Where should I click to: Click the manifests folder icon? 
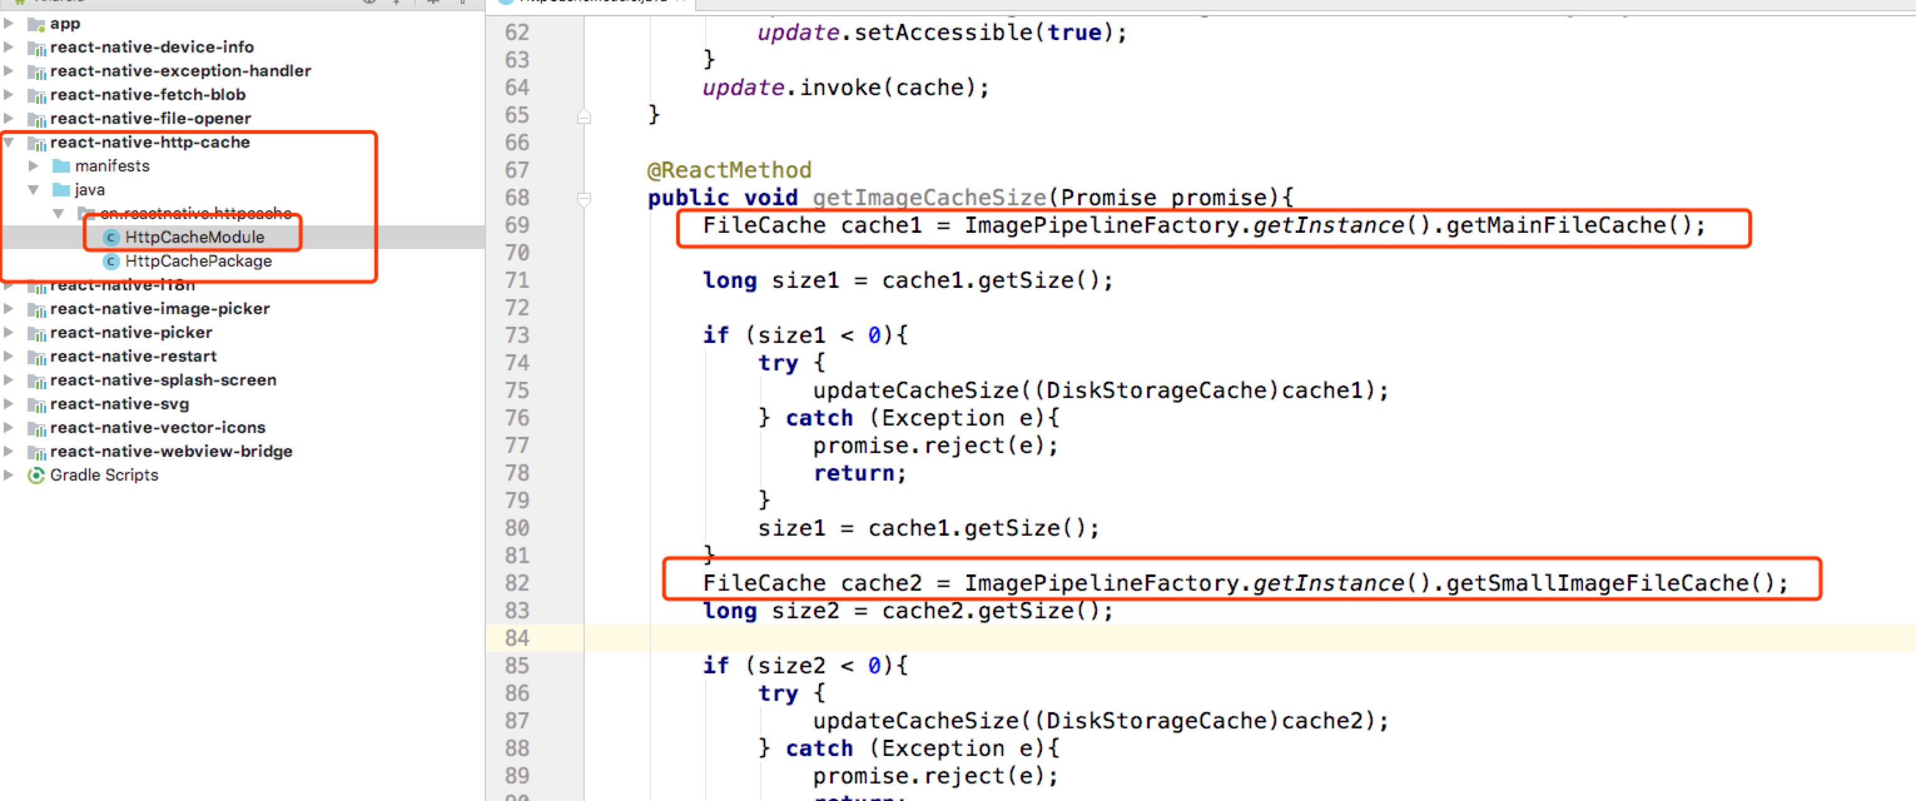point(61,166)
